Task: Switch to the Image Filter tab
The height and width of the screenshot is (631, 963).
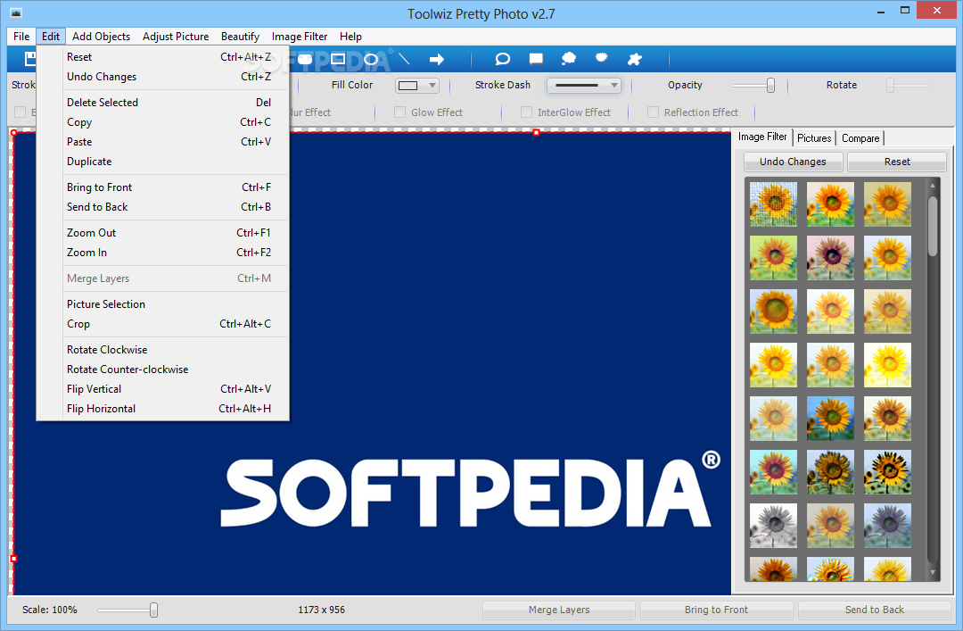Action: click(762, 137)
